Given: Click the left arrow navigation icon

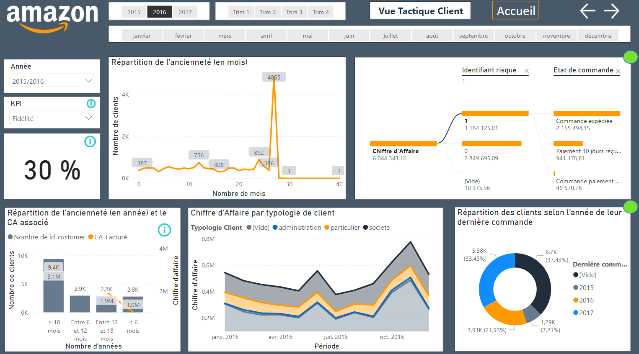Looking at the screenshot, I should point(587,11).
